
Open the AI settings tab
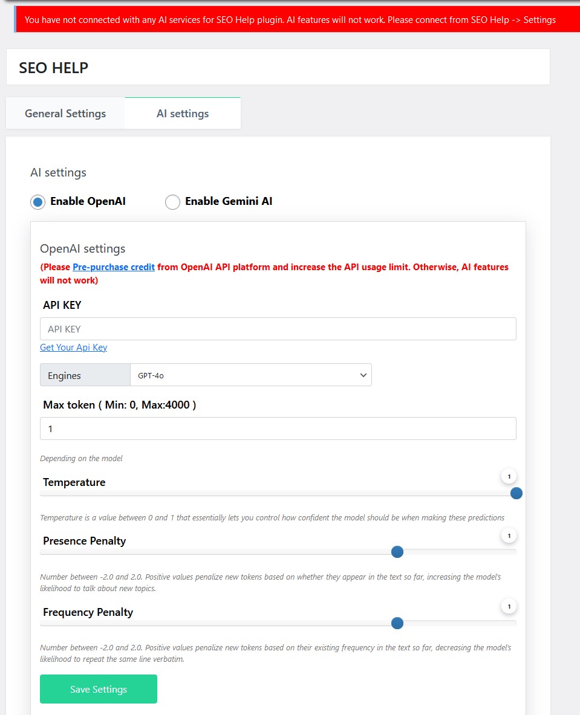pyautogui.click(x=183, y=114)
